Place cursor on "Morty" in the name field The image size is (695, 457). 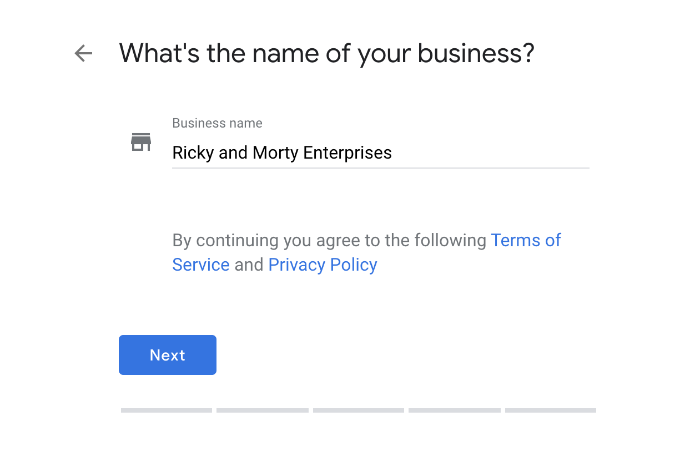(275, 153)
